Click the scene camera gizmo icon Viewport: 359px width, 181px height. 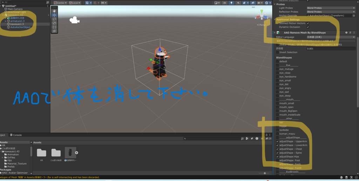pos(74,20)
